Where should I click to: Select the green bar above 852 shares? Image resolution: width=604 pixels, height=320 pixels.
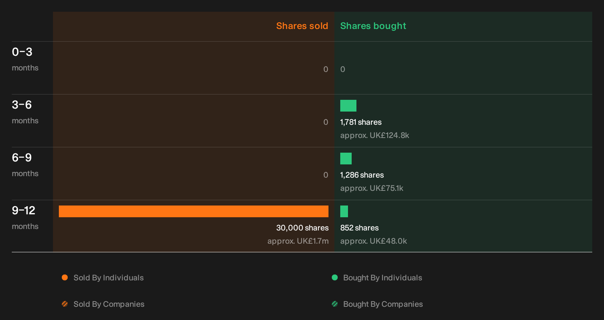pos(344,211)
